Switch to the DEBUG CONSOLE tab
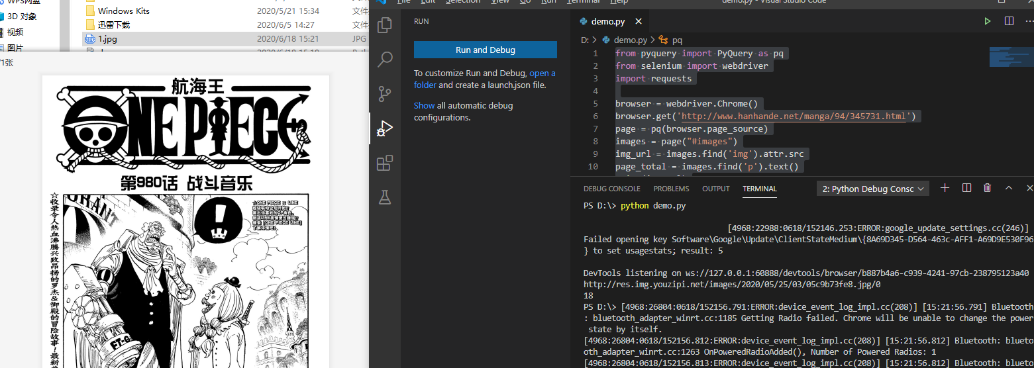The height and width of the screenshot is (368, 1034). point(612,189)
